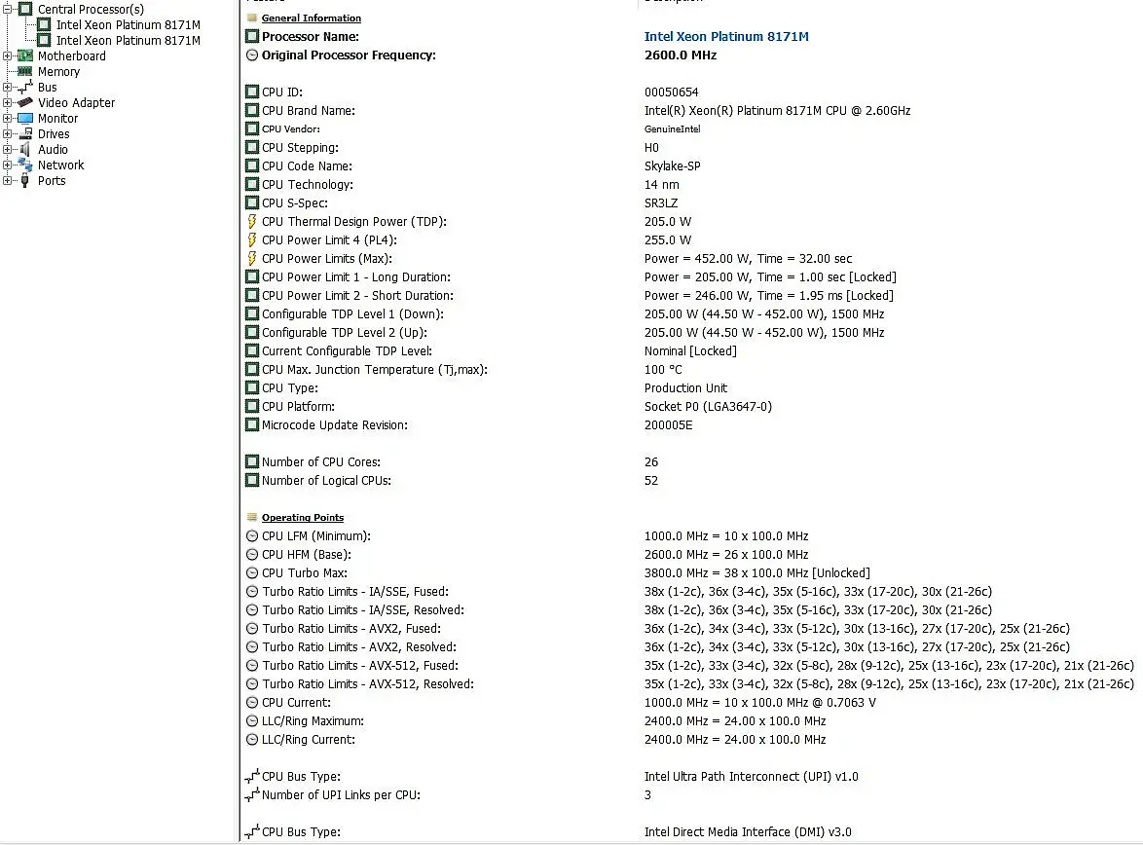
Task: Click the clock icon beside CPU Turbo Max
Action: click(x=252, y=573)
